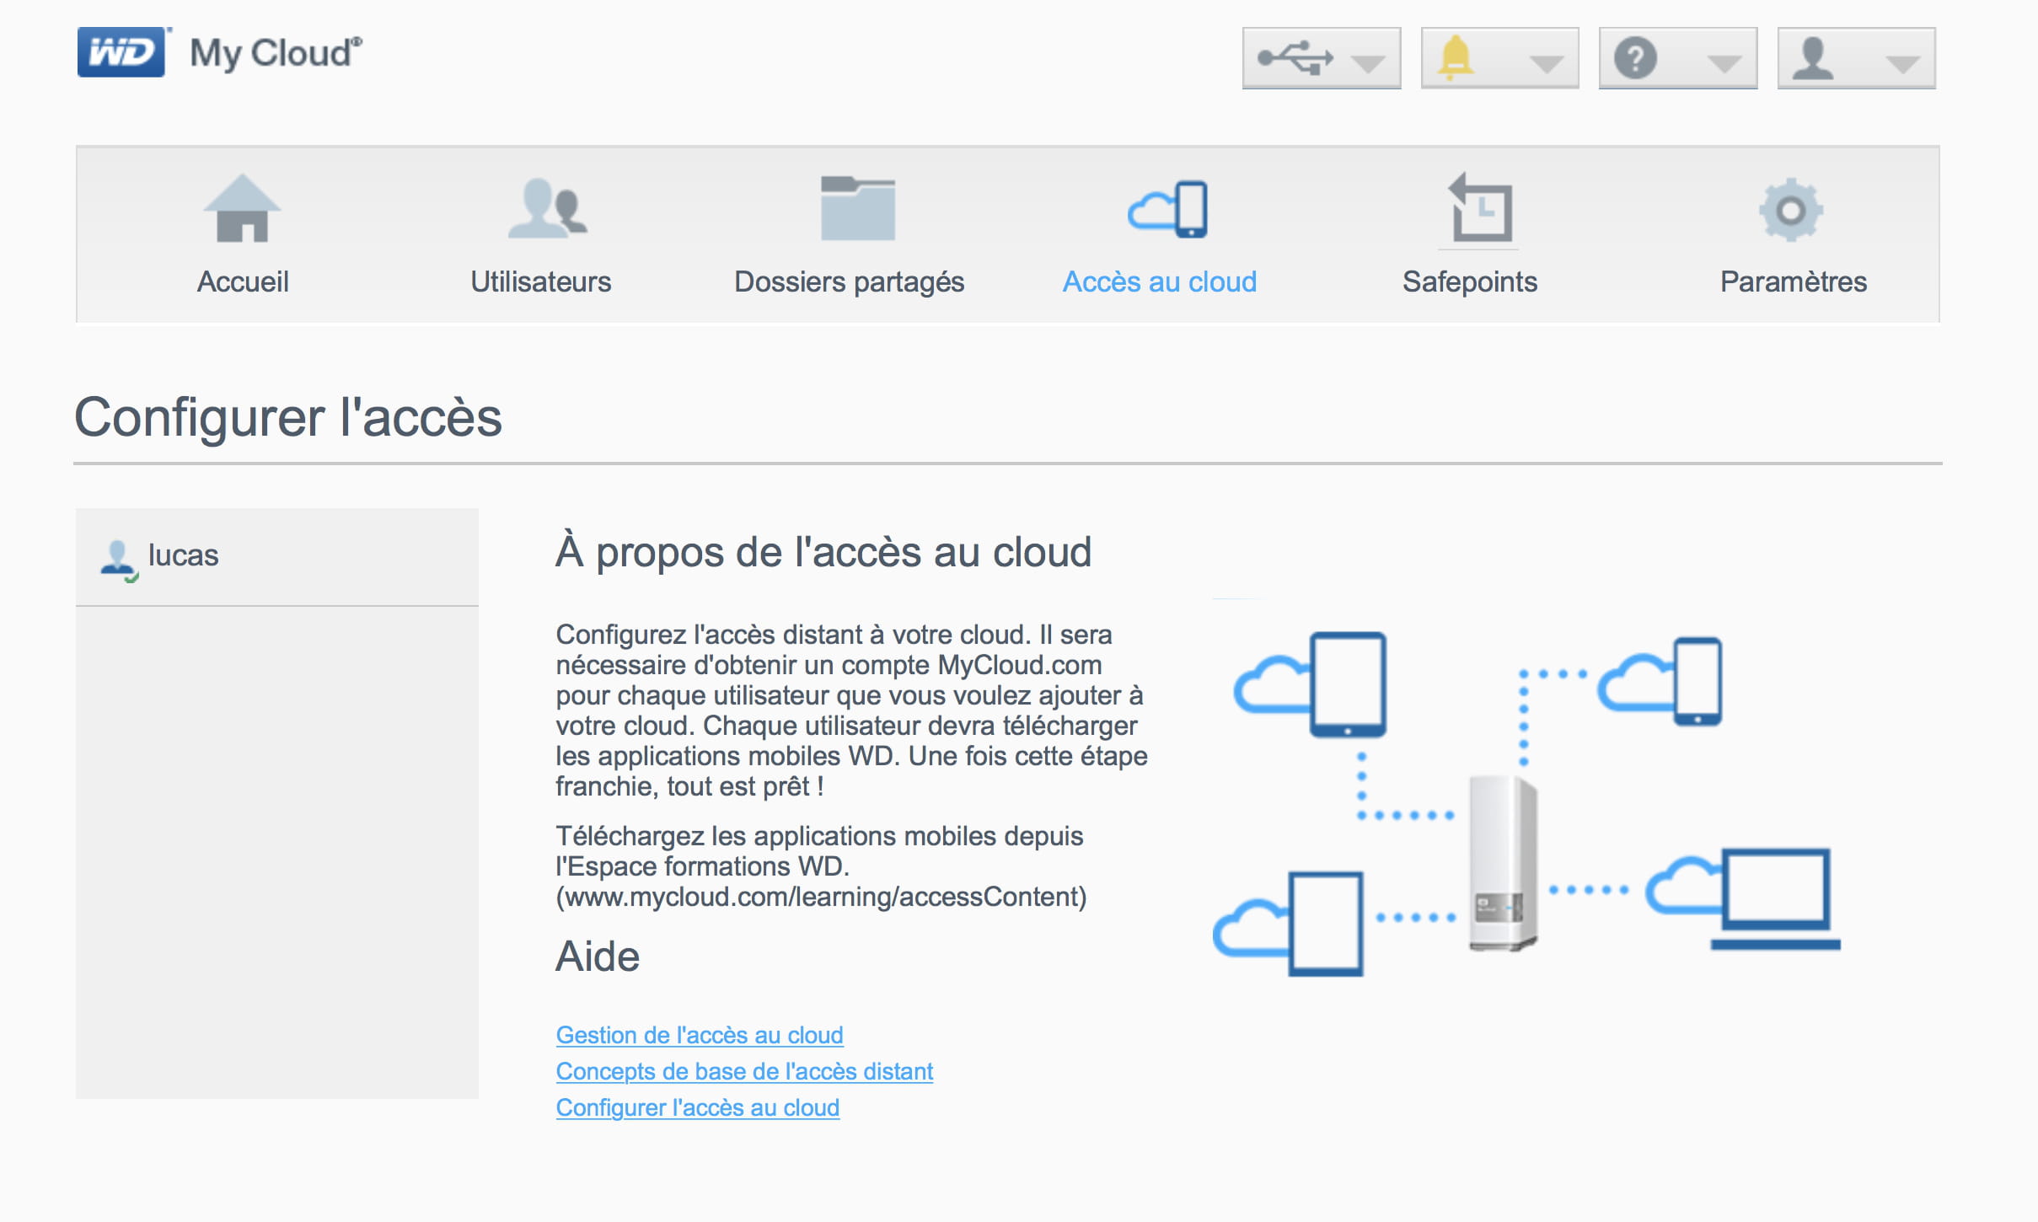Expand the alerts dropdown arrow

pyautogui.click(x=1546, y=63)
